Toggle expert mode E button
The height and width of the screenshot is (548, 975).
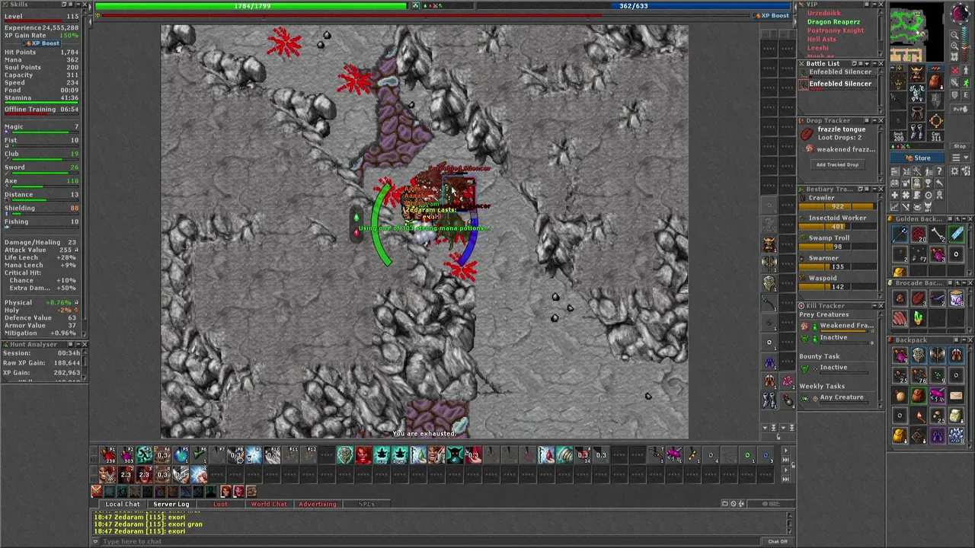(965, 95)
